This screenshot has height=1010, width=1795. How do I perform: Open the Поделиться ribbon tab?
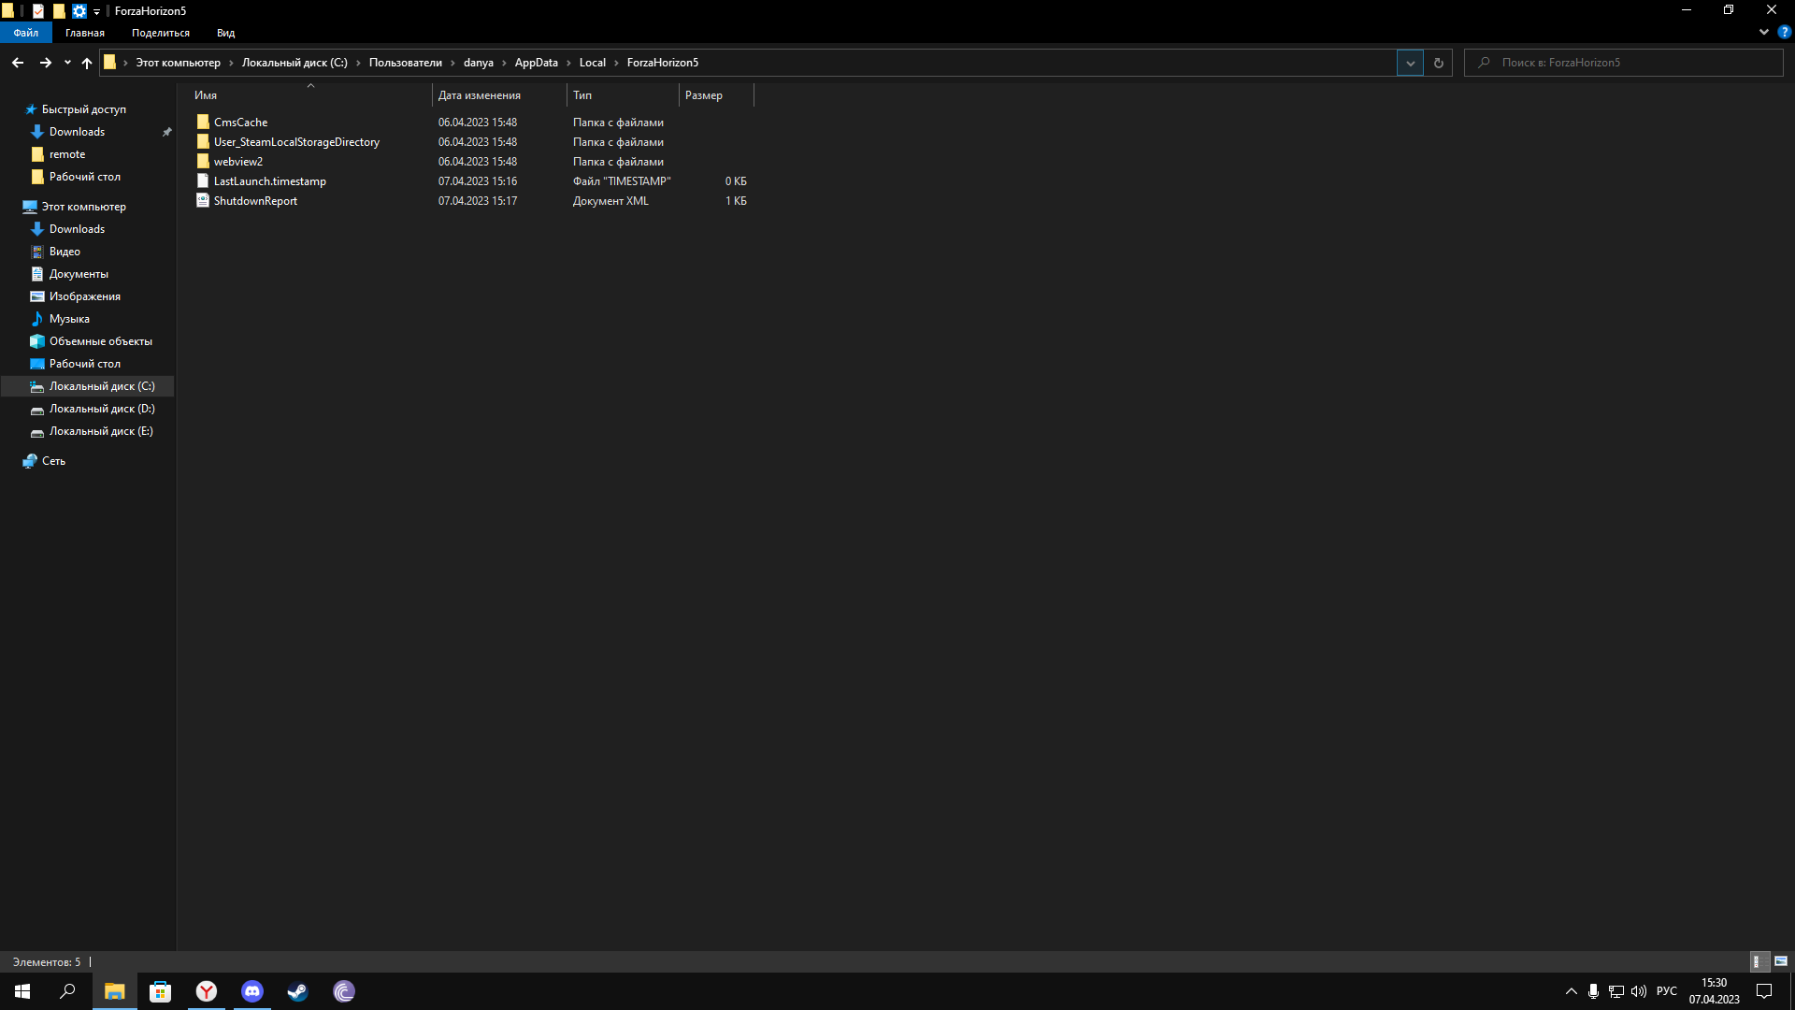161,33
